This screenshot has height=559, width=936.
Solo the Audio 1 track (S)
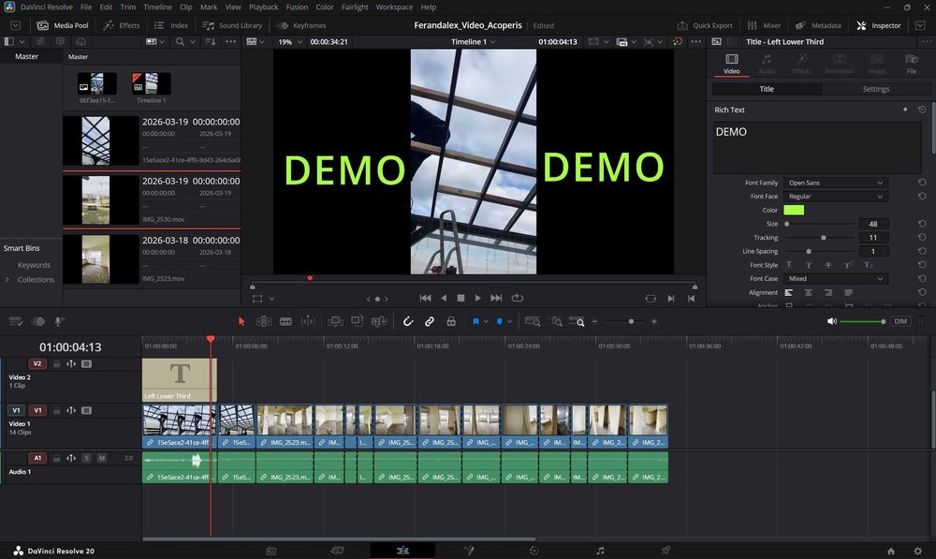click(x=86, y=458)
